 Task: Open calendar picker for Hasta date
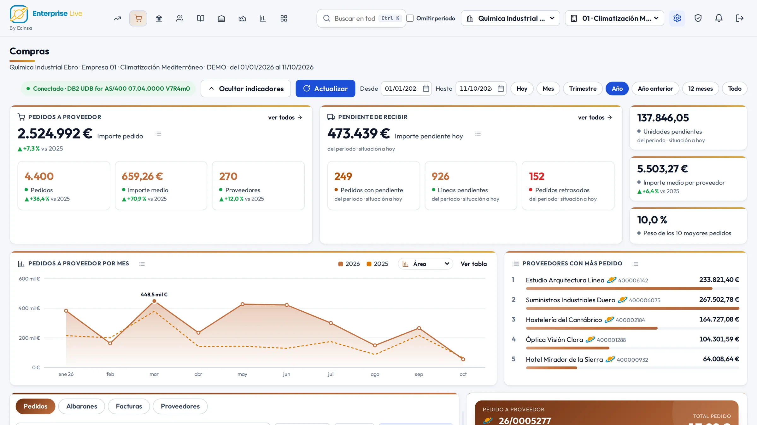pos(501,88)
